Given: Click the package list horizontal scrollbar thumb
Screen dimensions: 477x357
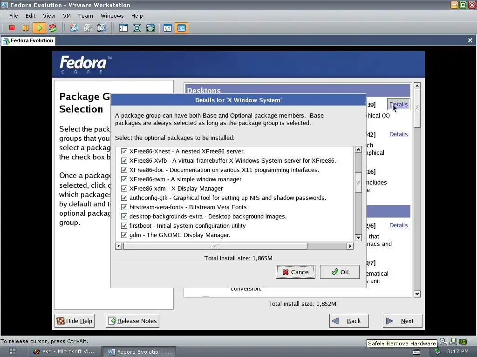Looking at the screenshot, I should click(x=215, y=246).
